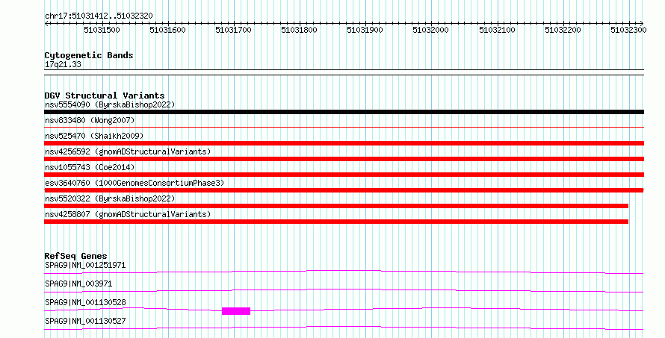Click the 51031700 ruler tick label
The width and height of the screenshot is (665, 338).
(233, 30)
